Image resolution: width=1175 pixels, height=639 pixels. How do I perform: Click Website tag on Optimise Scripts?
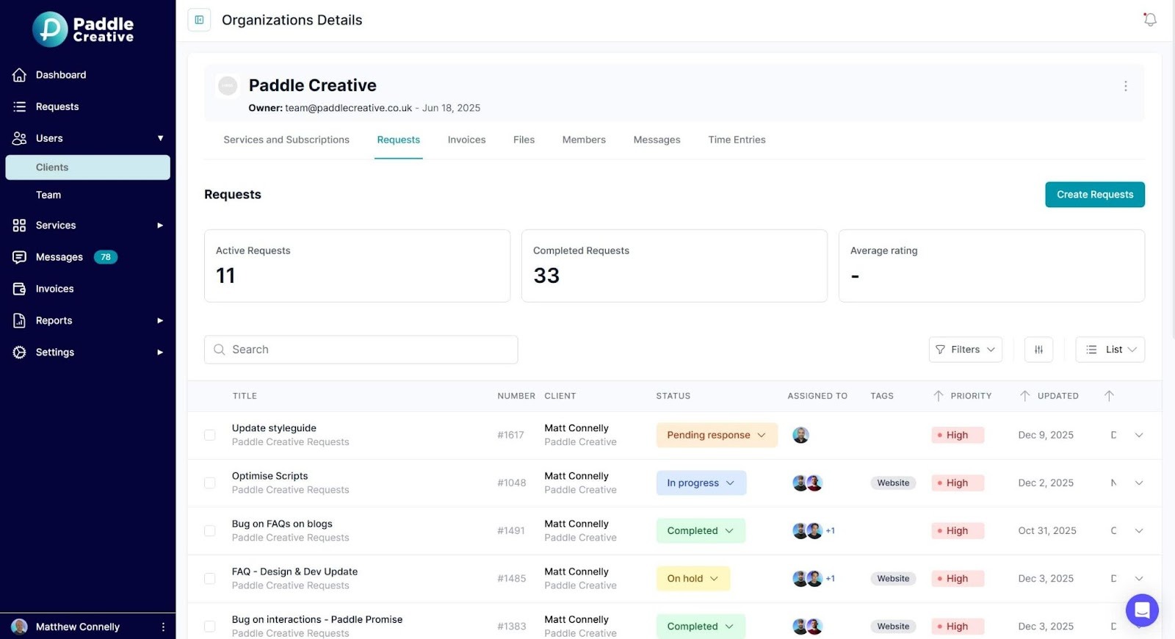pyautogui.click(x=893, y=483)
